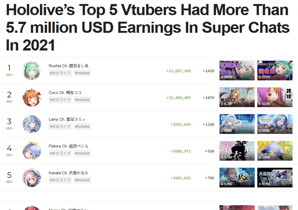
Task: Open Kanata's avatar icon
Action: click(32, 178)
